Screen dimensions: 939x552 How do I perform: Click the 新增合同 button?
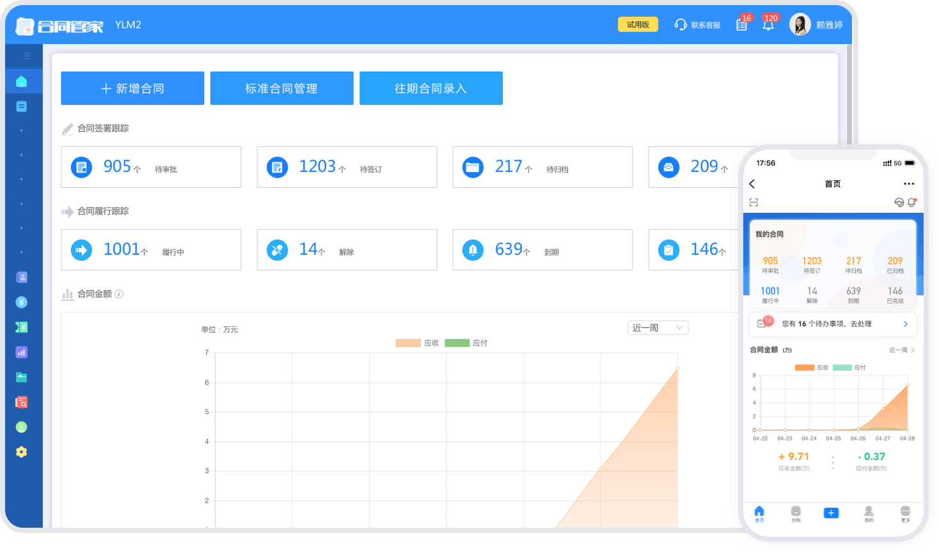132,88
